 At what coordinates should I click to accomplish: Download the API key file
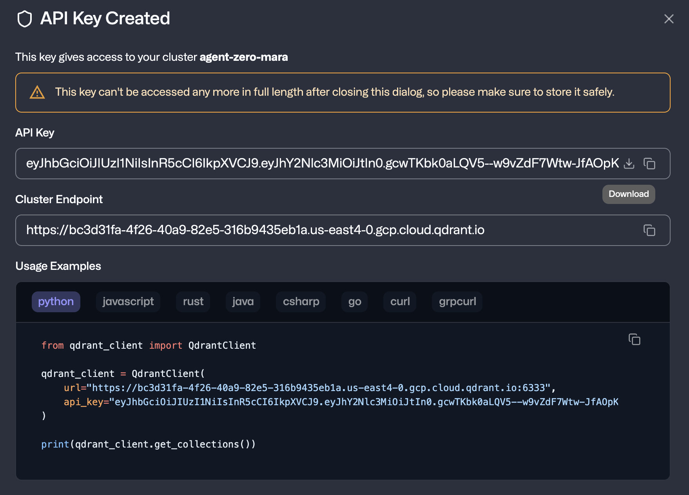click(x=629, y=164)
